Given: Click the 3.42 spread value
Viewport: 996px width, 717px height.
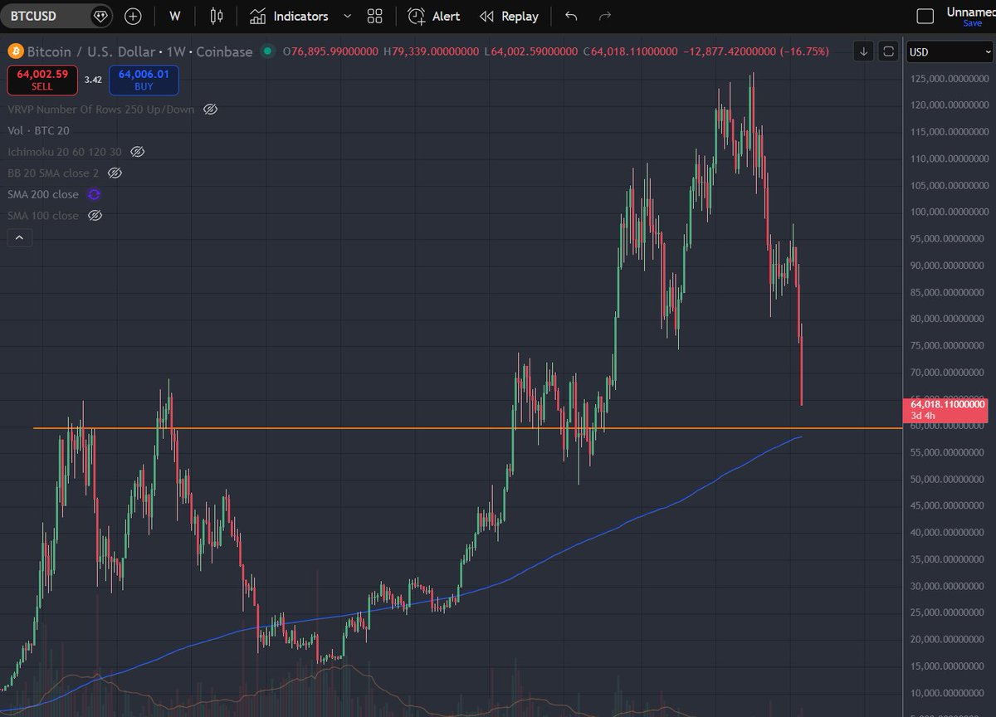Looking at the screenshot, I should point(93,80).
